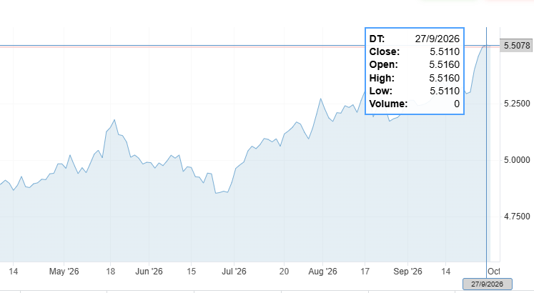Click the Oct label on time axis
The height and width of the screenshot is (293, 534).
pos(493,272)
